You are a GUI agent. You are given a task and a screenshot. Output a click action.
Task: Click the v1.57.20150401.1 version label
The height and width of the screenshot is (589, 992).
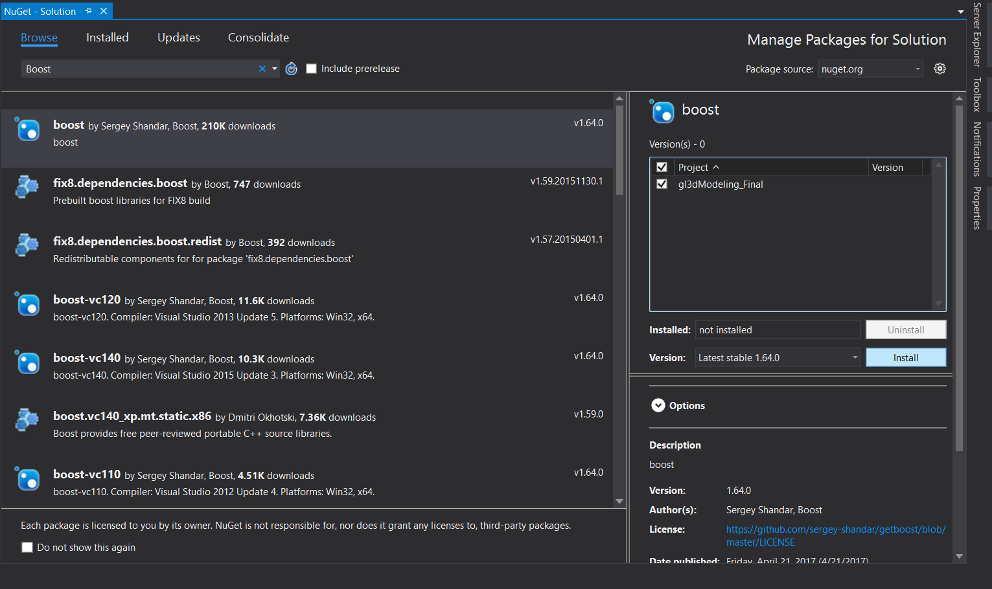[x=566, y=239]
